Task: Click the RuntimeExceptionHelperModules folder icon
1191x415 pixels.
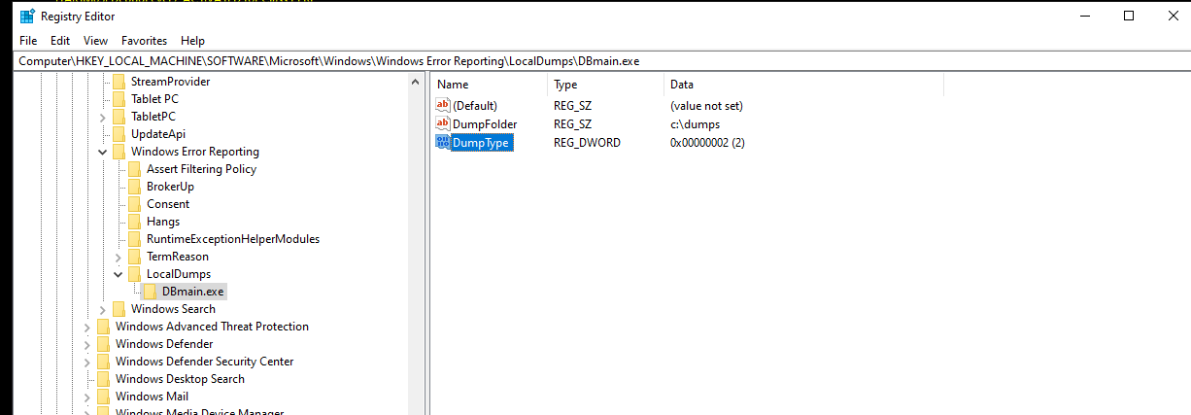Action: (135, 239)
